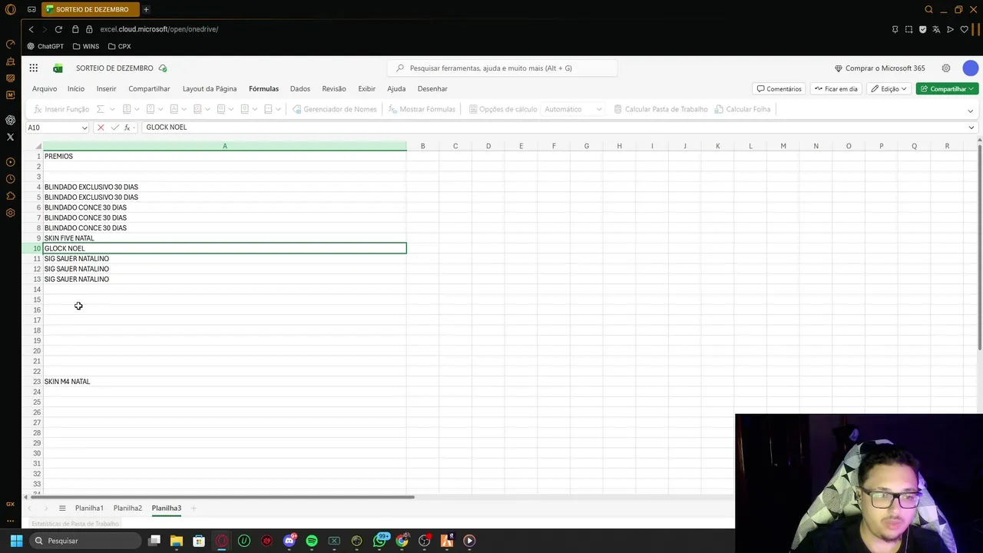This screenshot has width=983, height=553.
Task: Open Gerenciador de Nomes
Action: pyautogui.click(x=334, y=109)
